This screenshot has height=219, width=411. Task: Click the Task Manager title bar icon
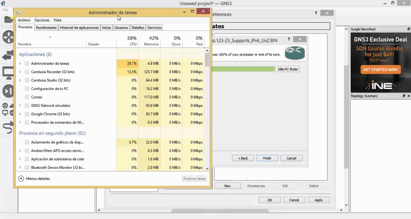[x=19, y=13]
